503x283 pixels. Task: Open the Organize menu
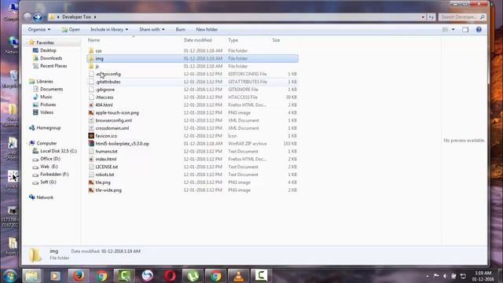click(x=39, y=30)
